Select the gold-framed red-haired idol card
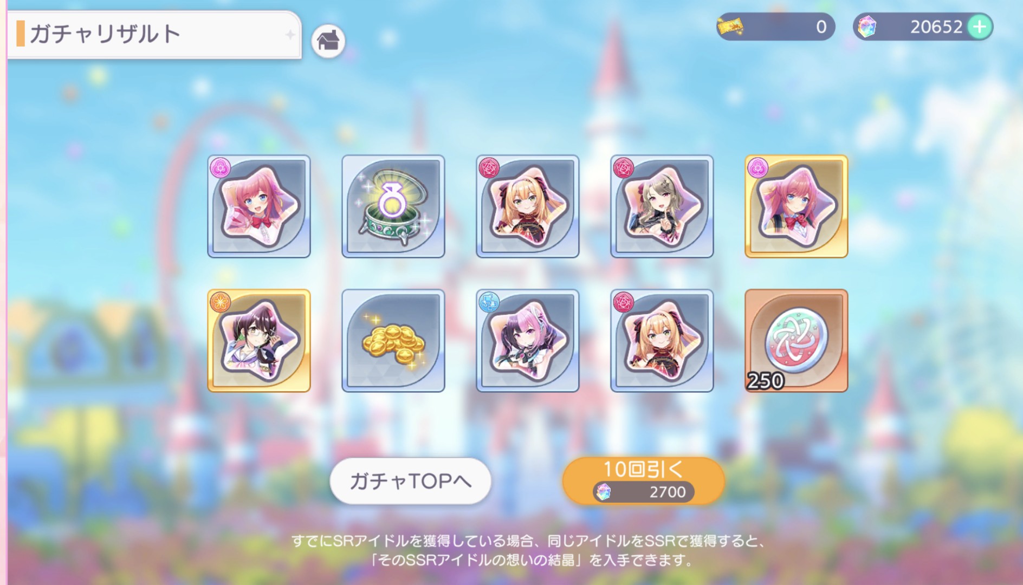This screenshot has width=1023, height=585. tap(797, 206)
